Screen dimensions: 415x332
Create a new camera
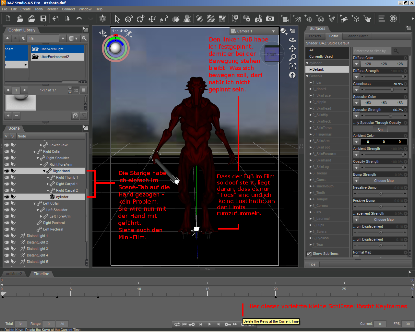point(285,19)
